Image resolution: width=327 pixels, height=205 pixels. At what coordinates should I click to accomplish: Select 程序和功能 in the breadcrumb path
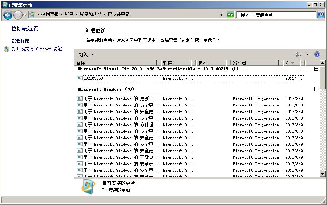click(90, 14)
